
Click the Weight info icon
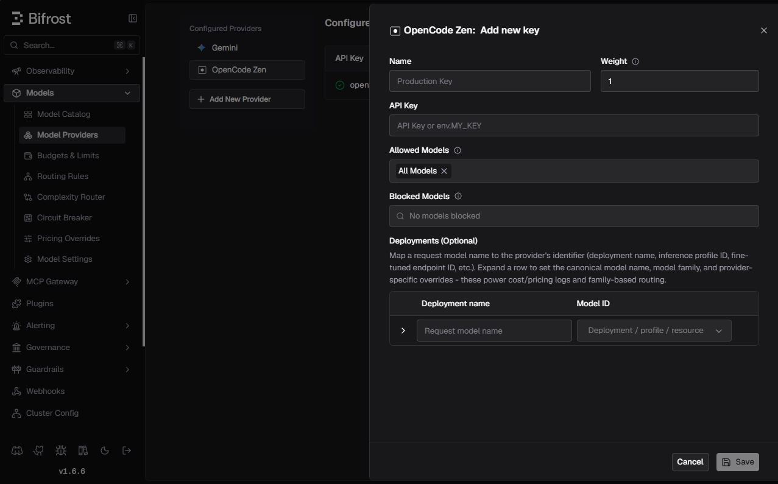[635, 61]
